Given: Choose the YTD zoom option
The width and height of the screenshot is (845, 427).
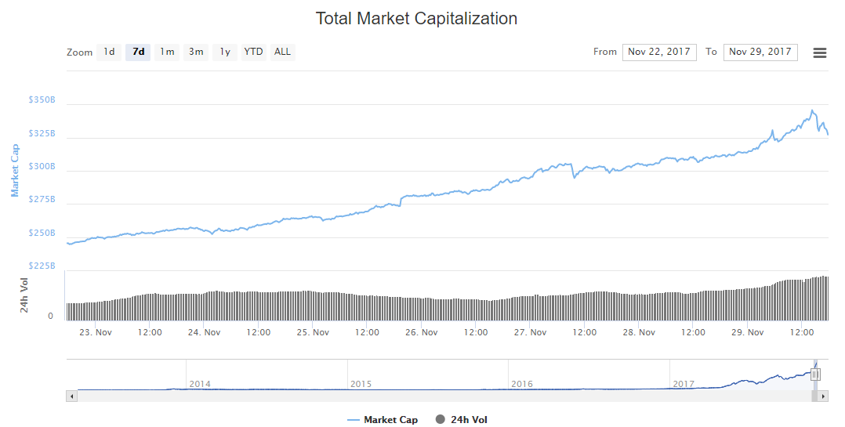Looking at the screenshot, I should (x=253, y=52).
